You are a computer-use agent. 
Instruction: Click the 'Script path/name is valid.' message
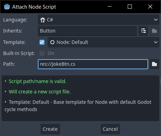[37, 81]
